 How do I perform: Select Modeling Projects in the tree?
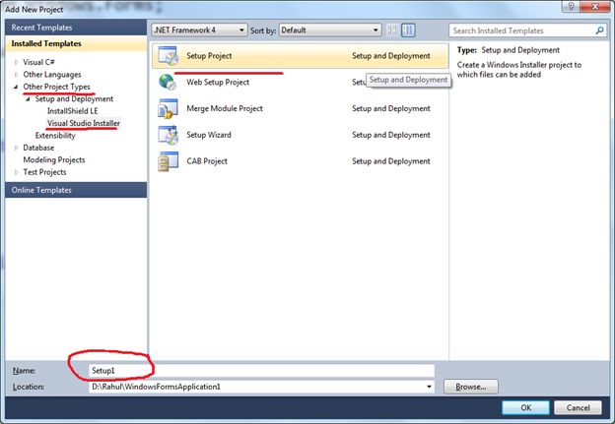click(x=54, y=159)
